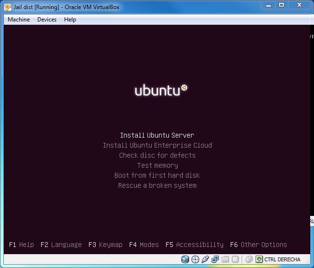Choose Test memory option
314x268 pixels.
(157, 165)
